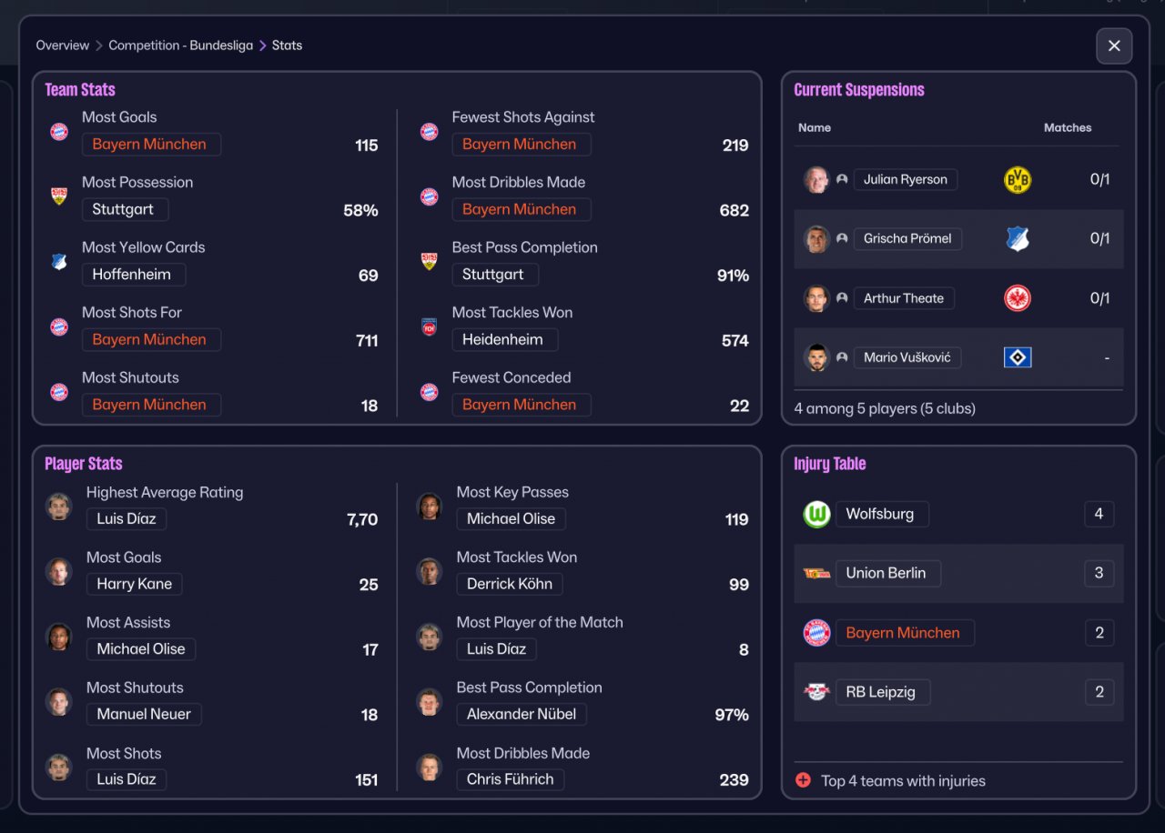Screen dimensions: 1165x833
Task: Click the RB Leipzig logo in the Injury Table
Action: (817, 692)
